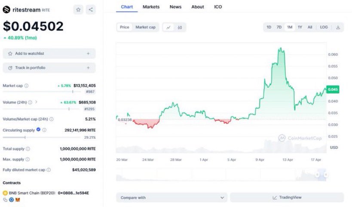Select the candlestick chart view icon
Image resolution: width=352 pixels, height=207 pixels.
[x=180, y=27]
